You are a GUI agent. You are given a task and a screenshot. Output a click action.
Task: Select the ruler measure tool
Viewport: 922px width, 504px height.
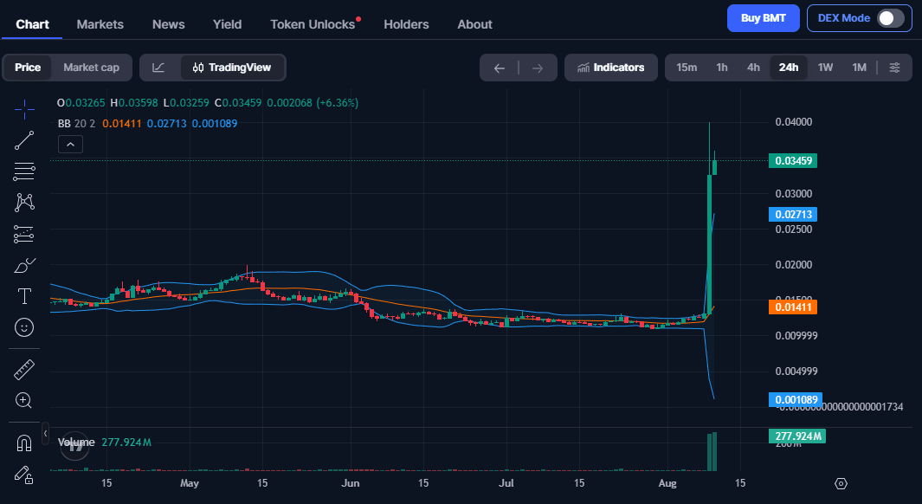[24, 370]
